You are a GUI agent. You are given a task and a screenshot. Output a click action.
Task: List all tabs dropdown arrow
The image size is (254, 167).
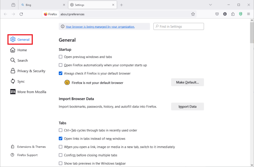click(210, 5)
